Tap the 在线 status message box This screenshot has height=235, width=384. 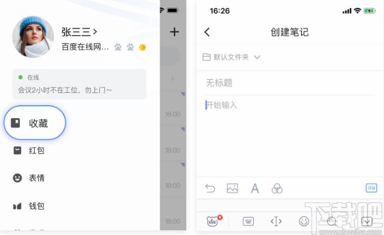pyautogui.click(x=79, y=84)
